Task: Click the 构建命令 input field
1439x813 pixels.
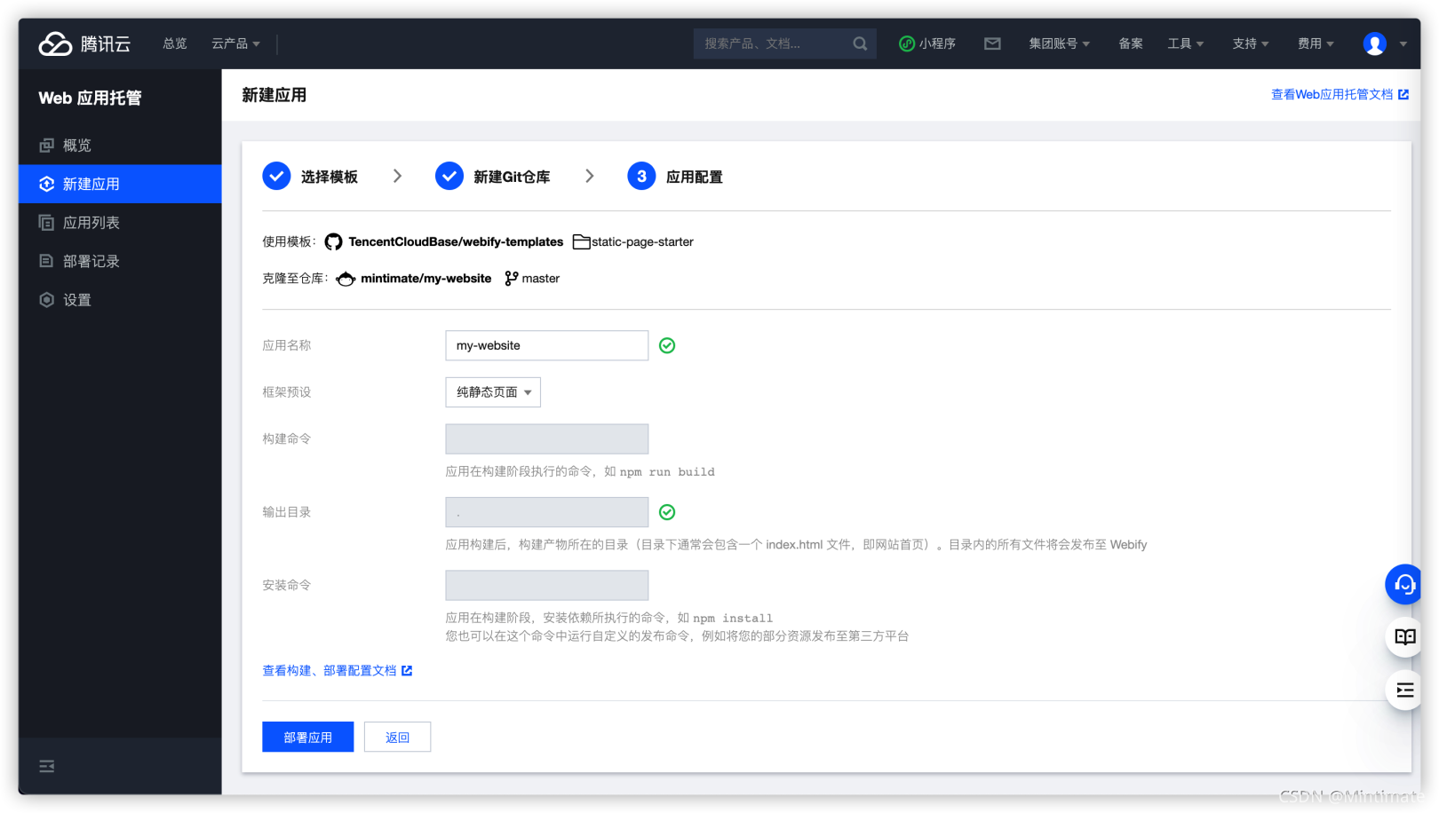Action: click(547, 439)
